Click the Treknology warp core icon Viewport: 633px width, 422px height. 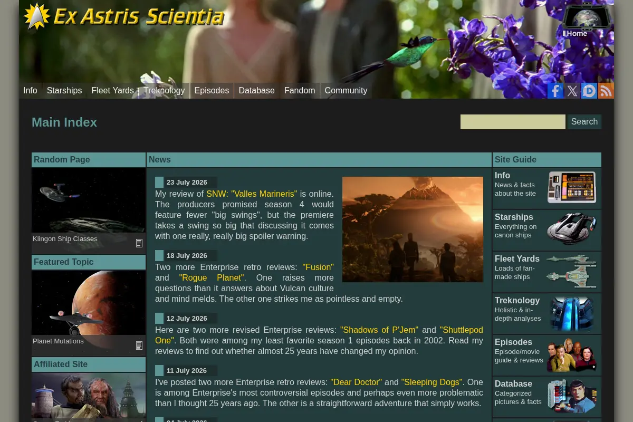coord(572,313)
